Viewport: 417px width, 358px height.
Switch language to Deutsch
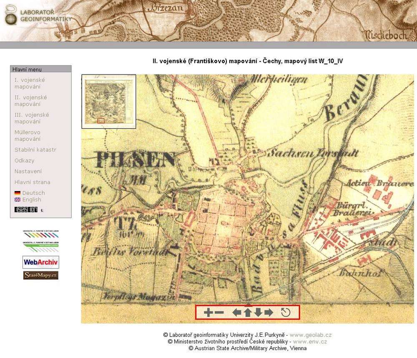pyautogui.click(x=33, y=193)
